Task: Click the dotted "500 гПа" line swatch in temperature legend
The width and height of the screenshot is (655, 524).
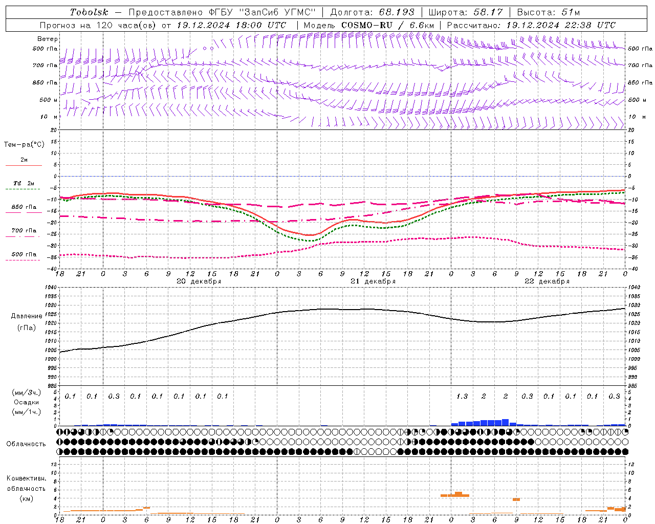Action: [23, 260]
